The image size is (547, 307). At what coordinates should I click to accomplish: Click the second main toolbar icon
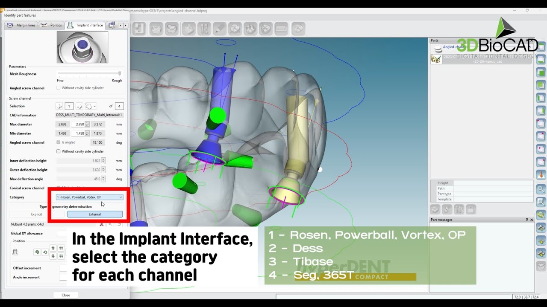pyautogui.click(x=156, y=29)
